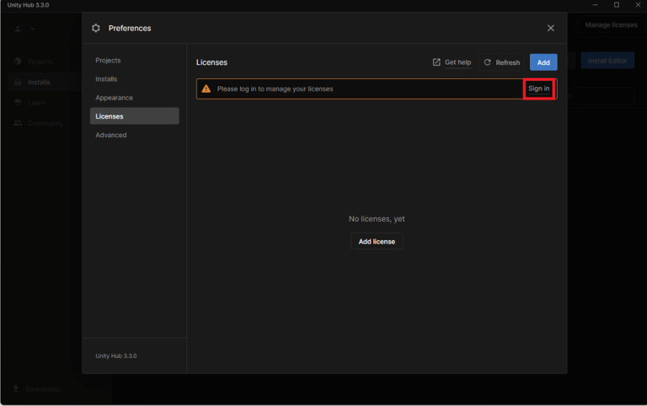The height and width of the screenshot is (406, 647).
Task: Refresh the licenses list
Action: [x=501, y=62]
